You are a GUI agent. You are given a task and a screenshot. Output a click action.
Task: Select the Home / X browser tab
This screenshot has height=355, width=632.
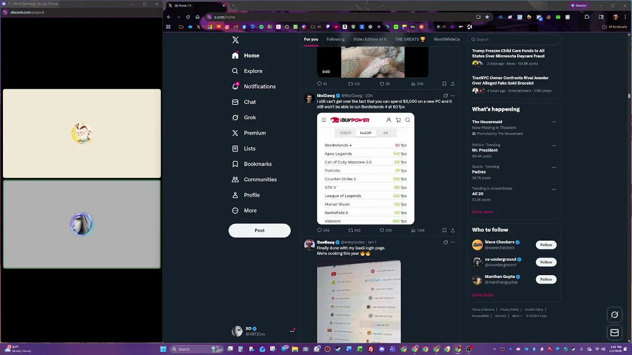pos(196,5)
